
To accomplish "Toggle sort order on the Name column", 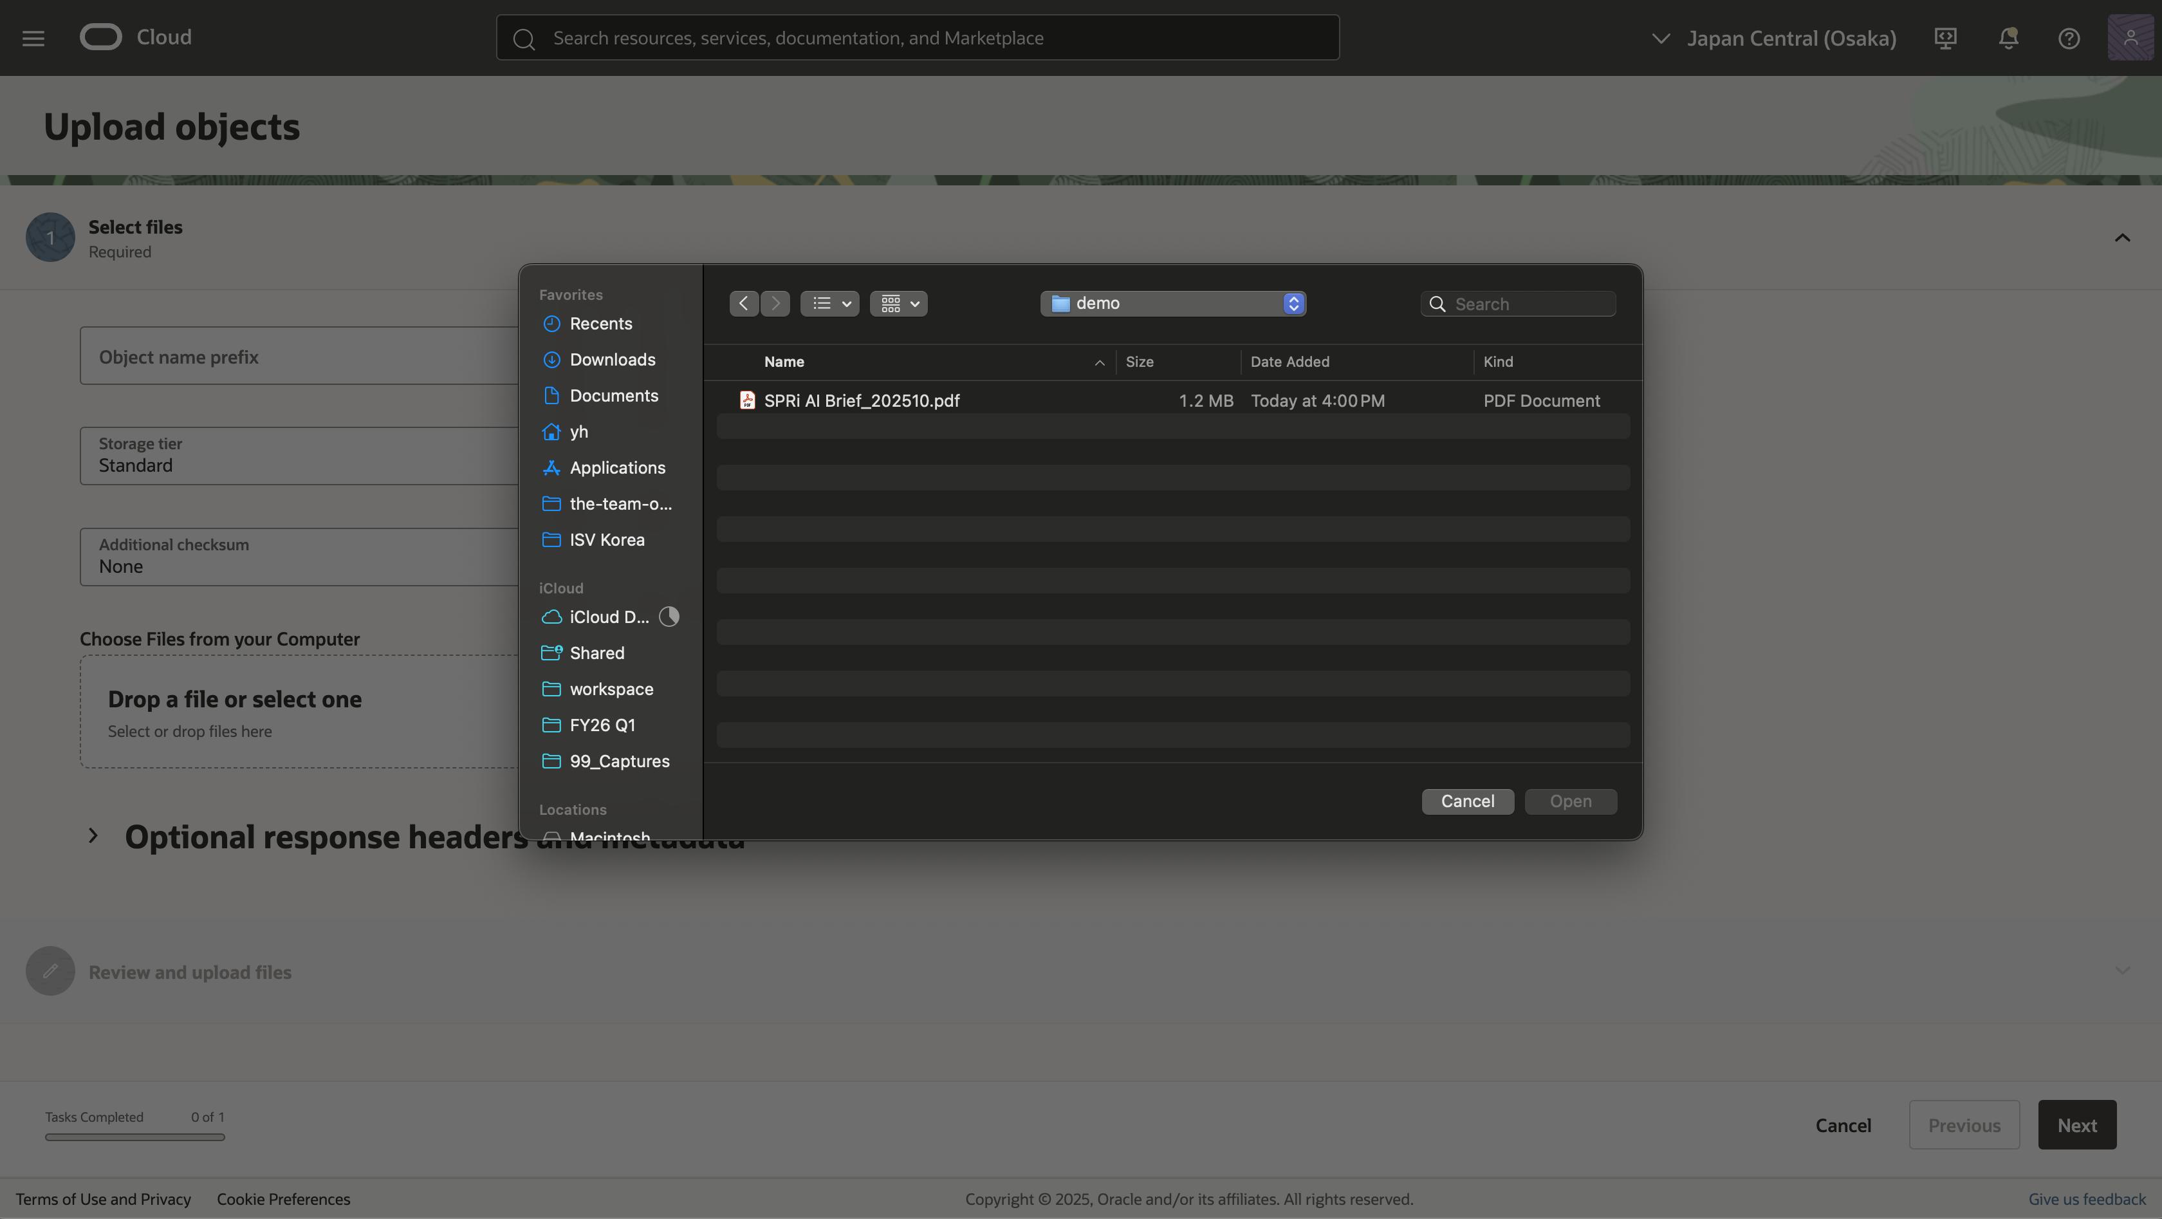I will pyautogui.click(x=785, y=361).
